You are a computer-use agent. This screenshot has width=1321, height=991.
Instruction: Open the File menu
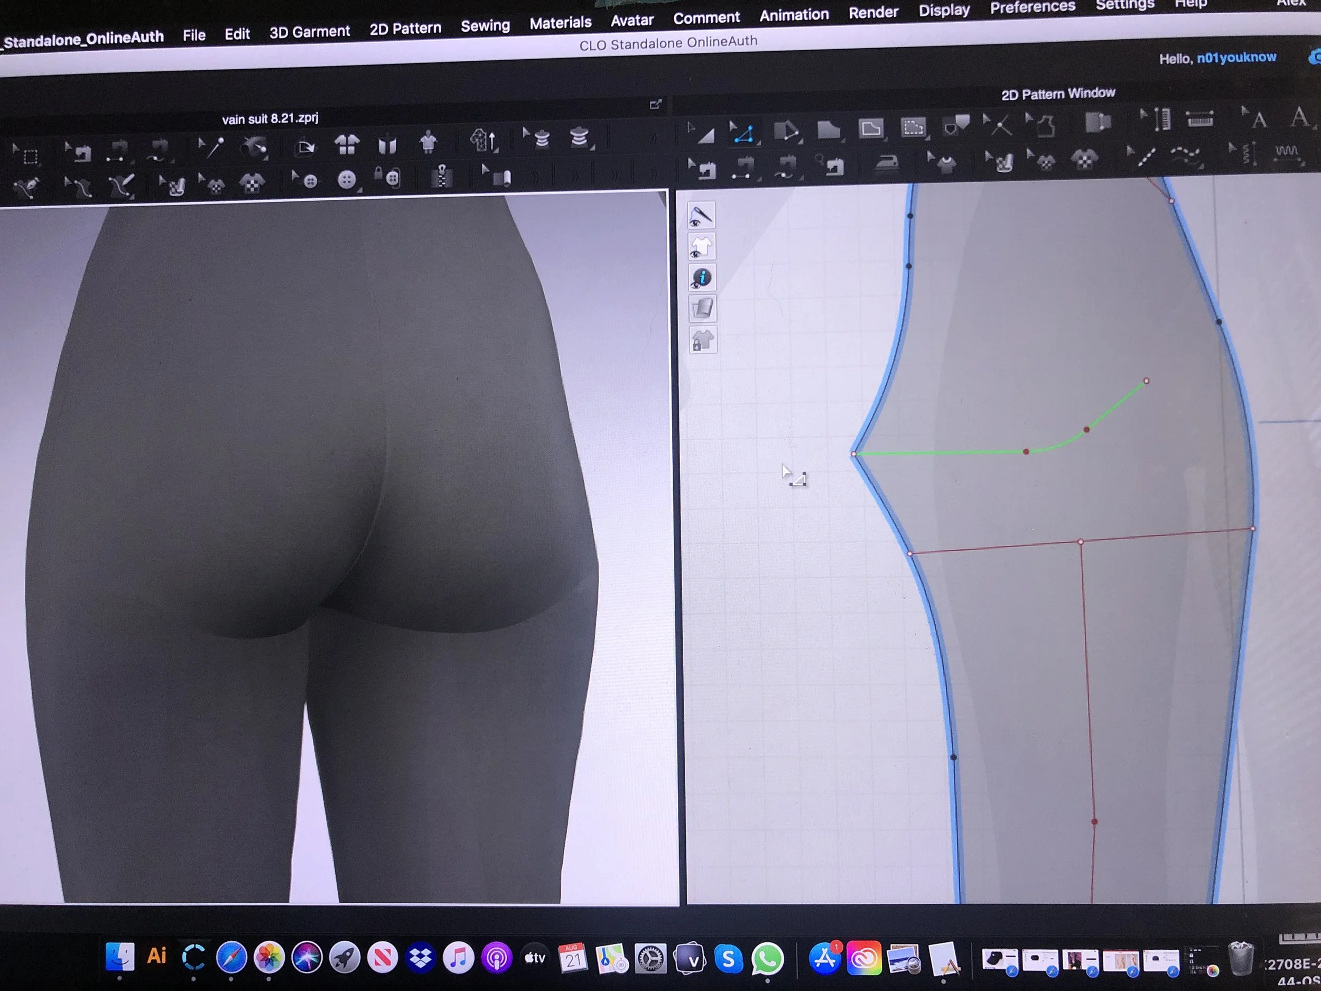point(194,35)
